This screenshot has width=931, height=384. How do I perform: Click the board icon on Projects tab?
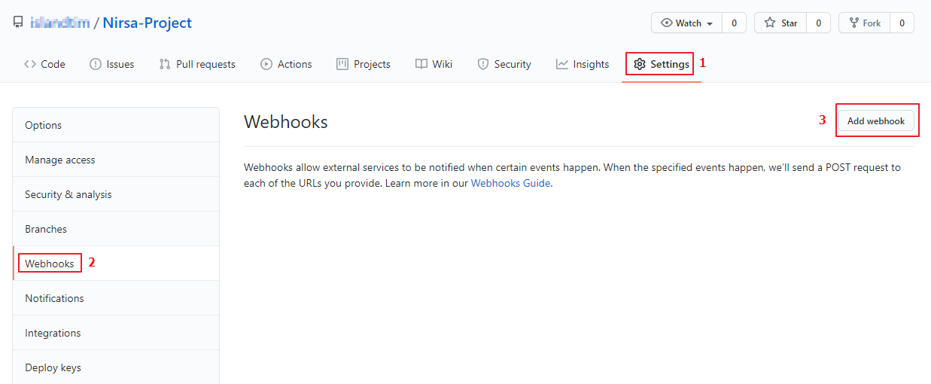coord(342,64)
